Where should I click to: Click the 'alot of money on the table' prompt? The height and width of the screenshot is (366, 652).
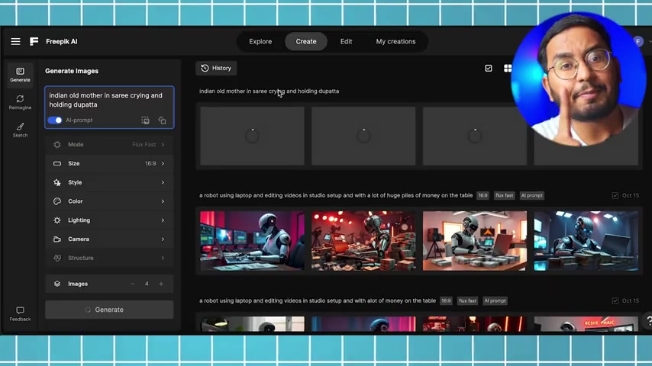pos(318,300)
